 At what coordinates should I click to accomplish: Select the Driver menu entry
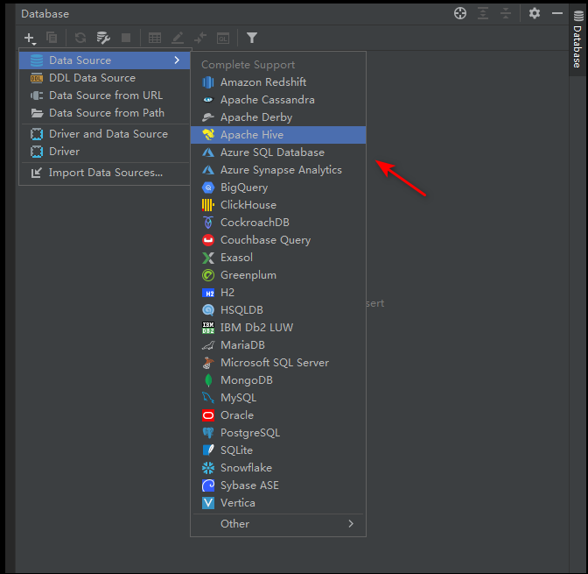click(105, 152)
